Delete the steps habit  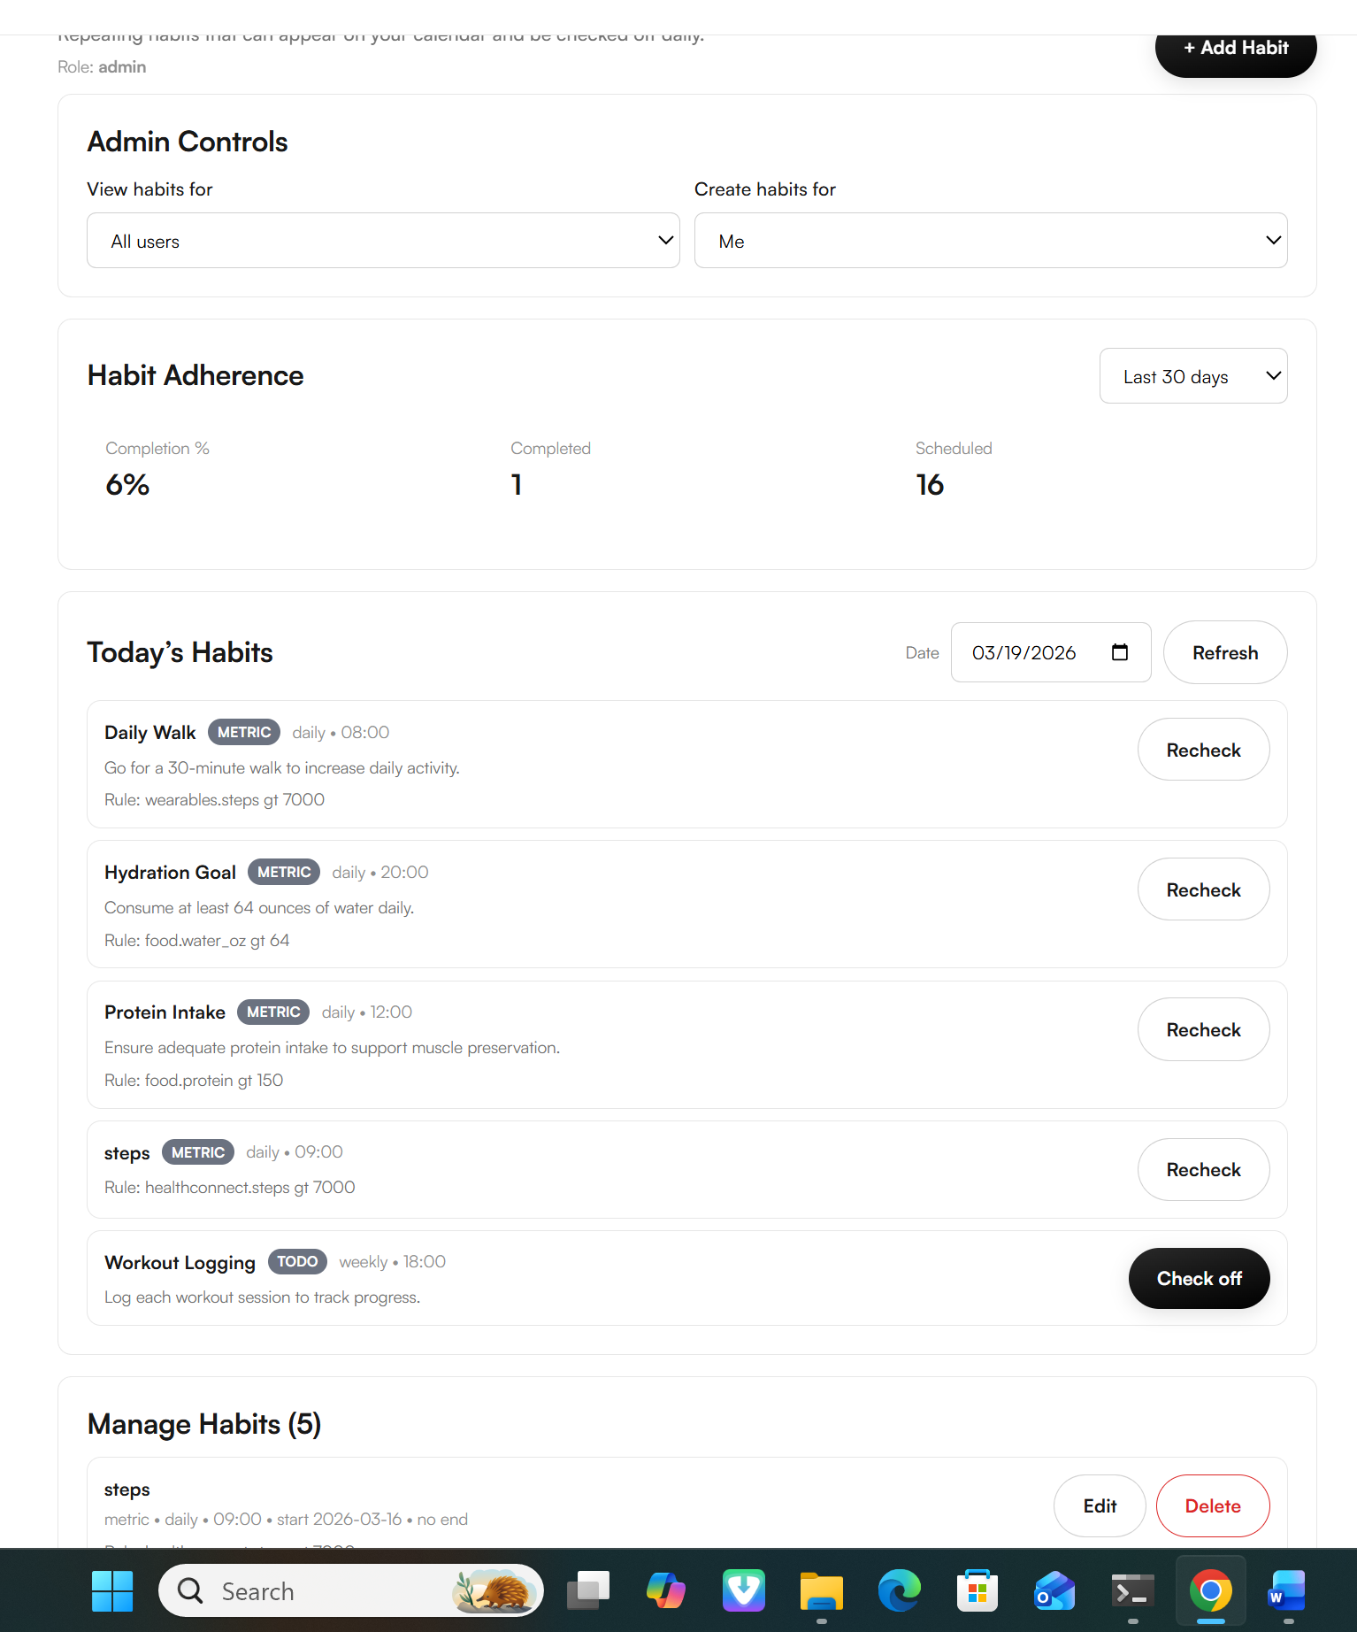click(x=1213, y=1505)
